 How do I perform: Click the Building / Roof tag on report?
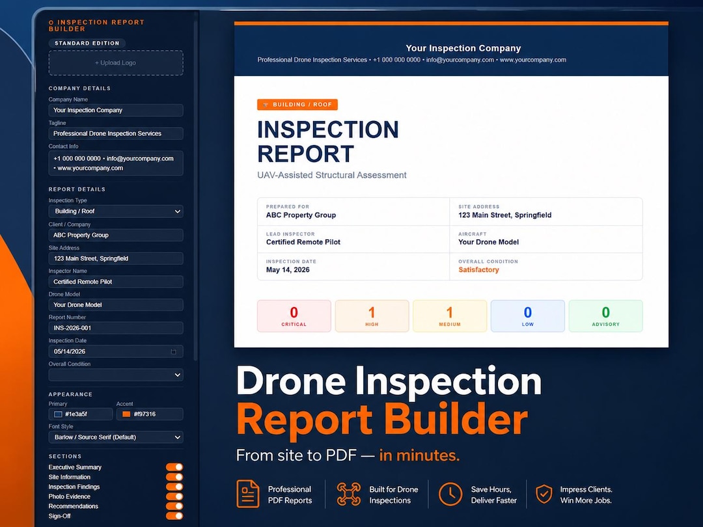tap(297, 104)
